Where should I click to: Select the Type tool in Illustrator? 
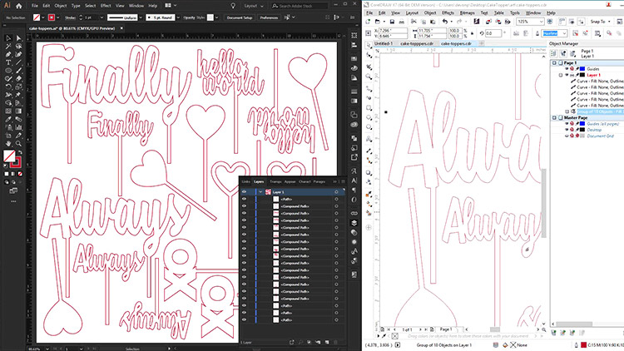[8, 61]
